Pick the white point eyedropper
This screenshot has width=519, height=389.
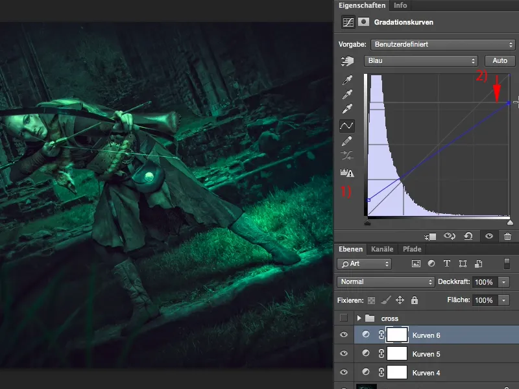click(347, 108)
